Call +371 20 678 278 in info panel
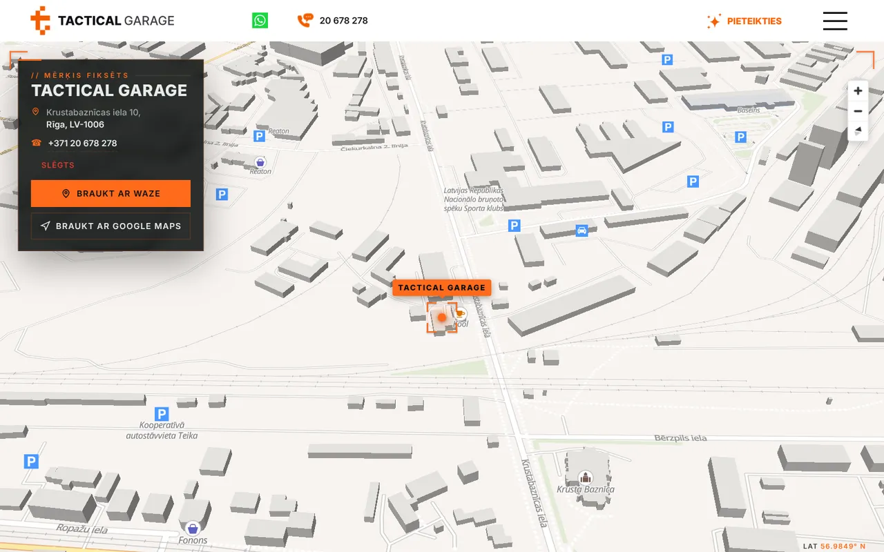884x552 pixels. [x=82, y=143]
